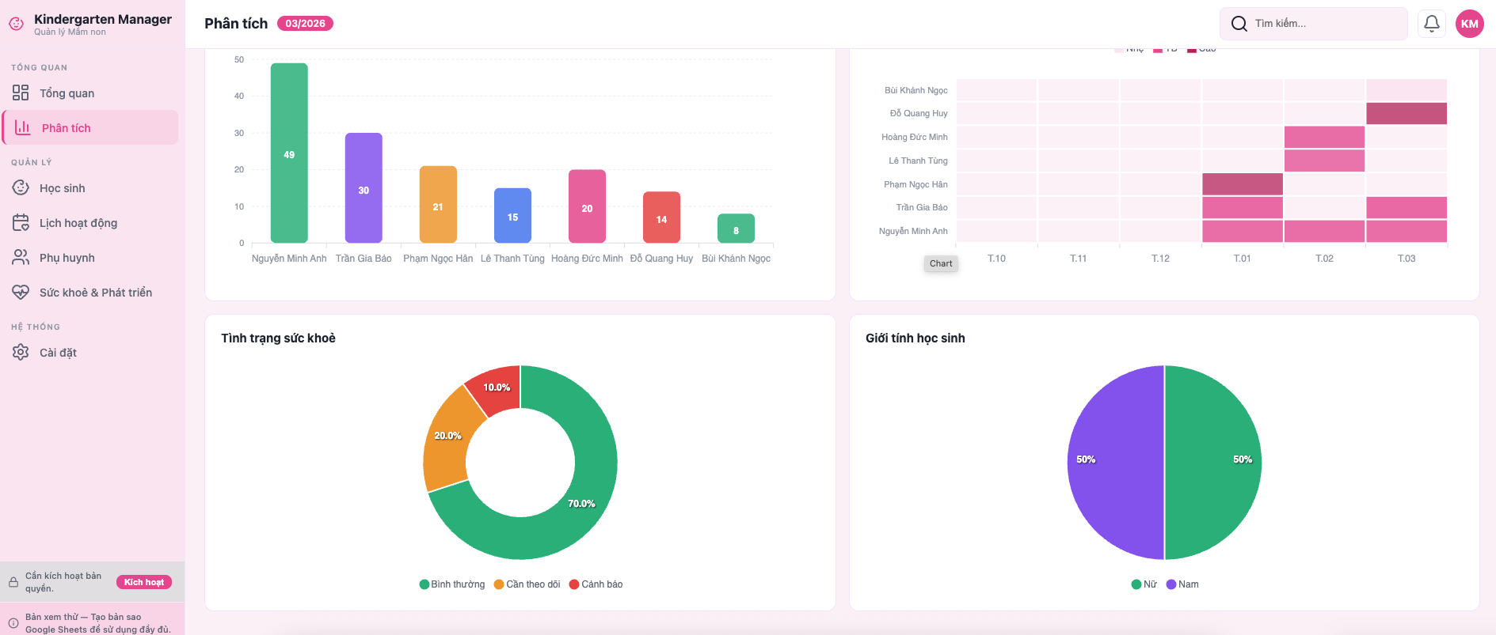Viewport: 1496px width, 635px height.
Task: Click Nguyễn Minh Anh's green bar
Action: [289, 153]
